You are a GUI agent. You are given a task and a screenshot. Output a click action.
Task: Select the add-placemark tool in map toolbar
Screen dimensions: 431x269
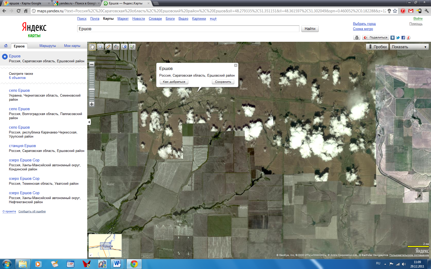click(x=124, y=47)
